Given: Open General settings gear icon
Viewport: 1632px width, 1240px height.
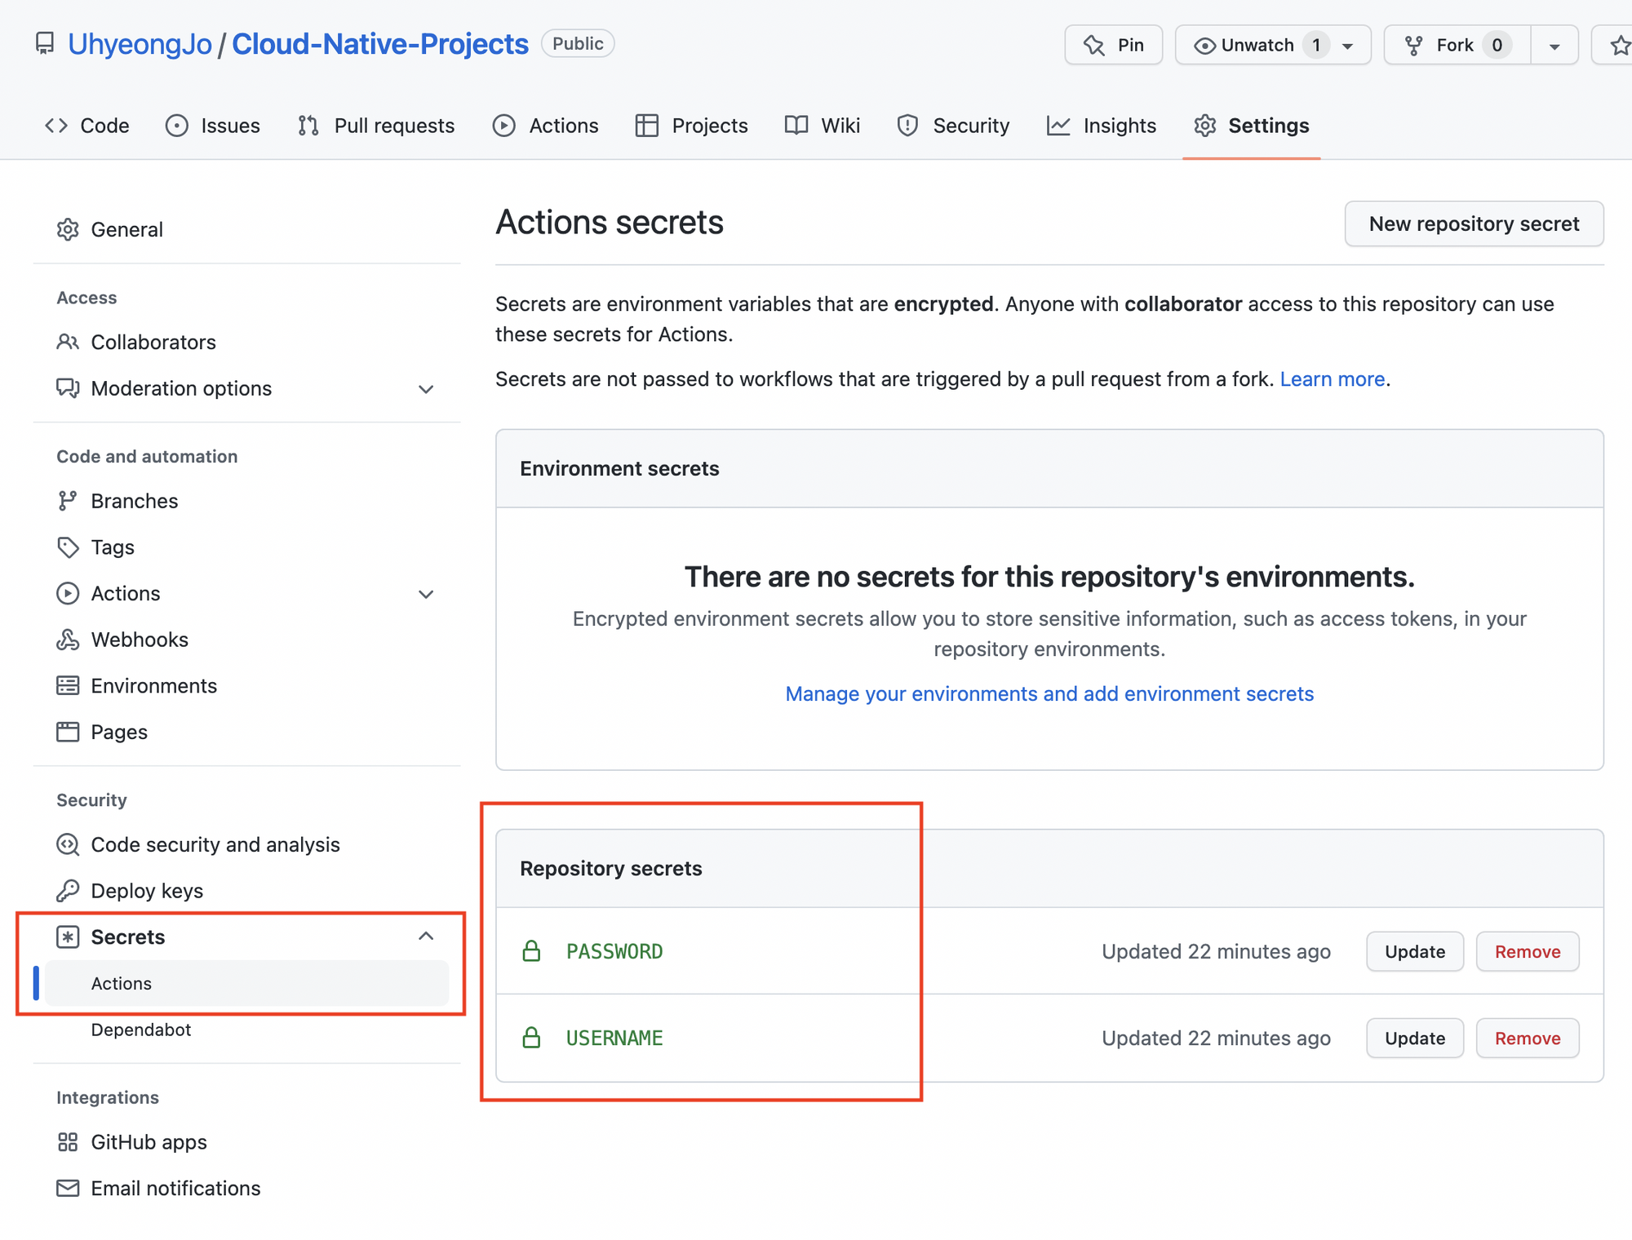Looking at the screenshot, I should [68, 230].
